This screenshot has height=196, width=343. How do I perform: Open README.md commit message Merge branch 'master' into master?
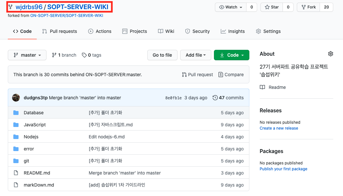[125, 173]
